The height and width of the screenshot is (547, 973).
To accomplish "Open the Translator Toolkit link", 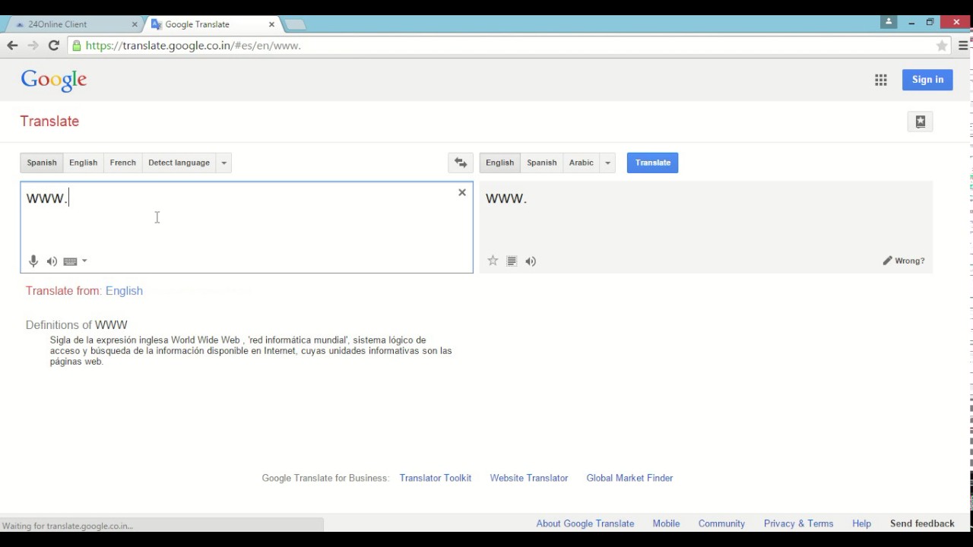I will tap(436, 478).
